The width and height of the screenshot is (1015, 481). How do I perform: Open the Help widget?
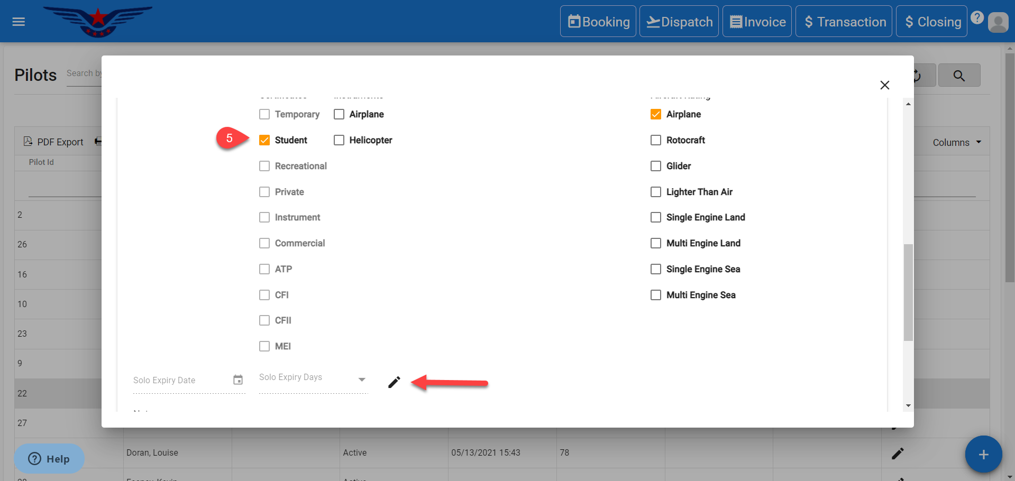(49, 458)
